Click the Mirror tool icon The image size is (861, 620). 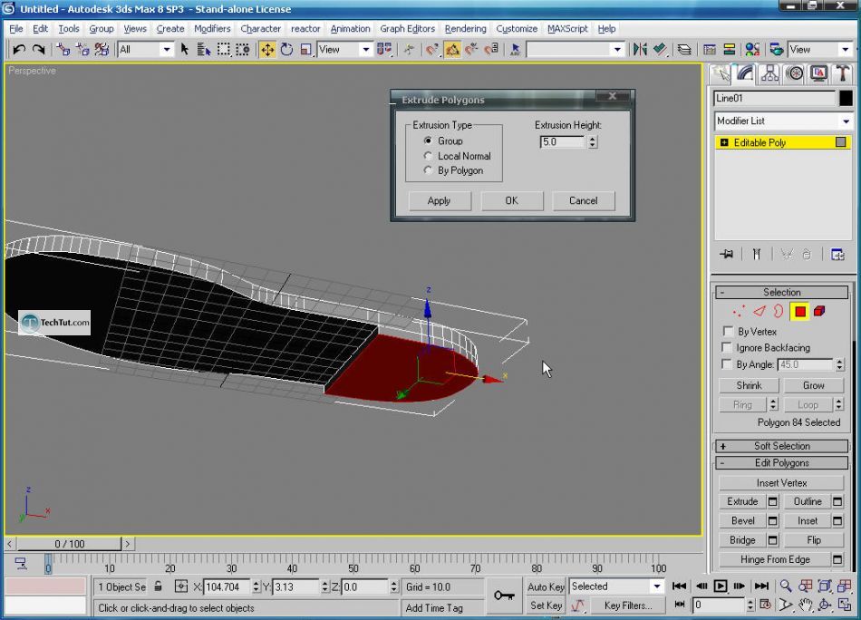point(640,50)
